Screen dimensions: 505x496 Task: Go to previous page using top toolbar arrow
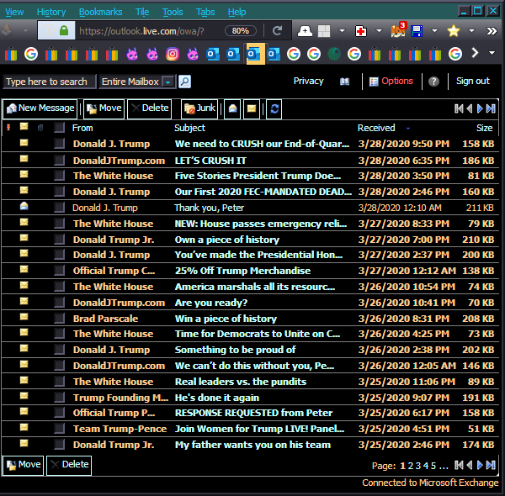pos(470,108)
